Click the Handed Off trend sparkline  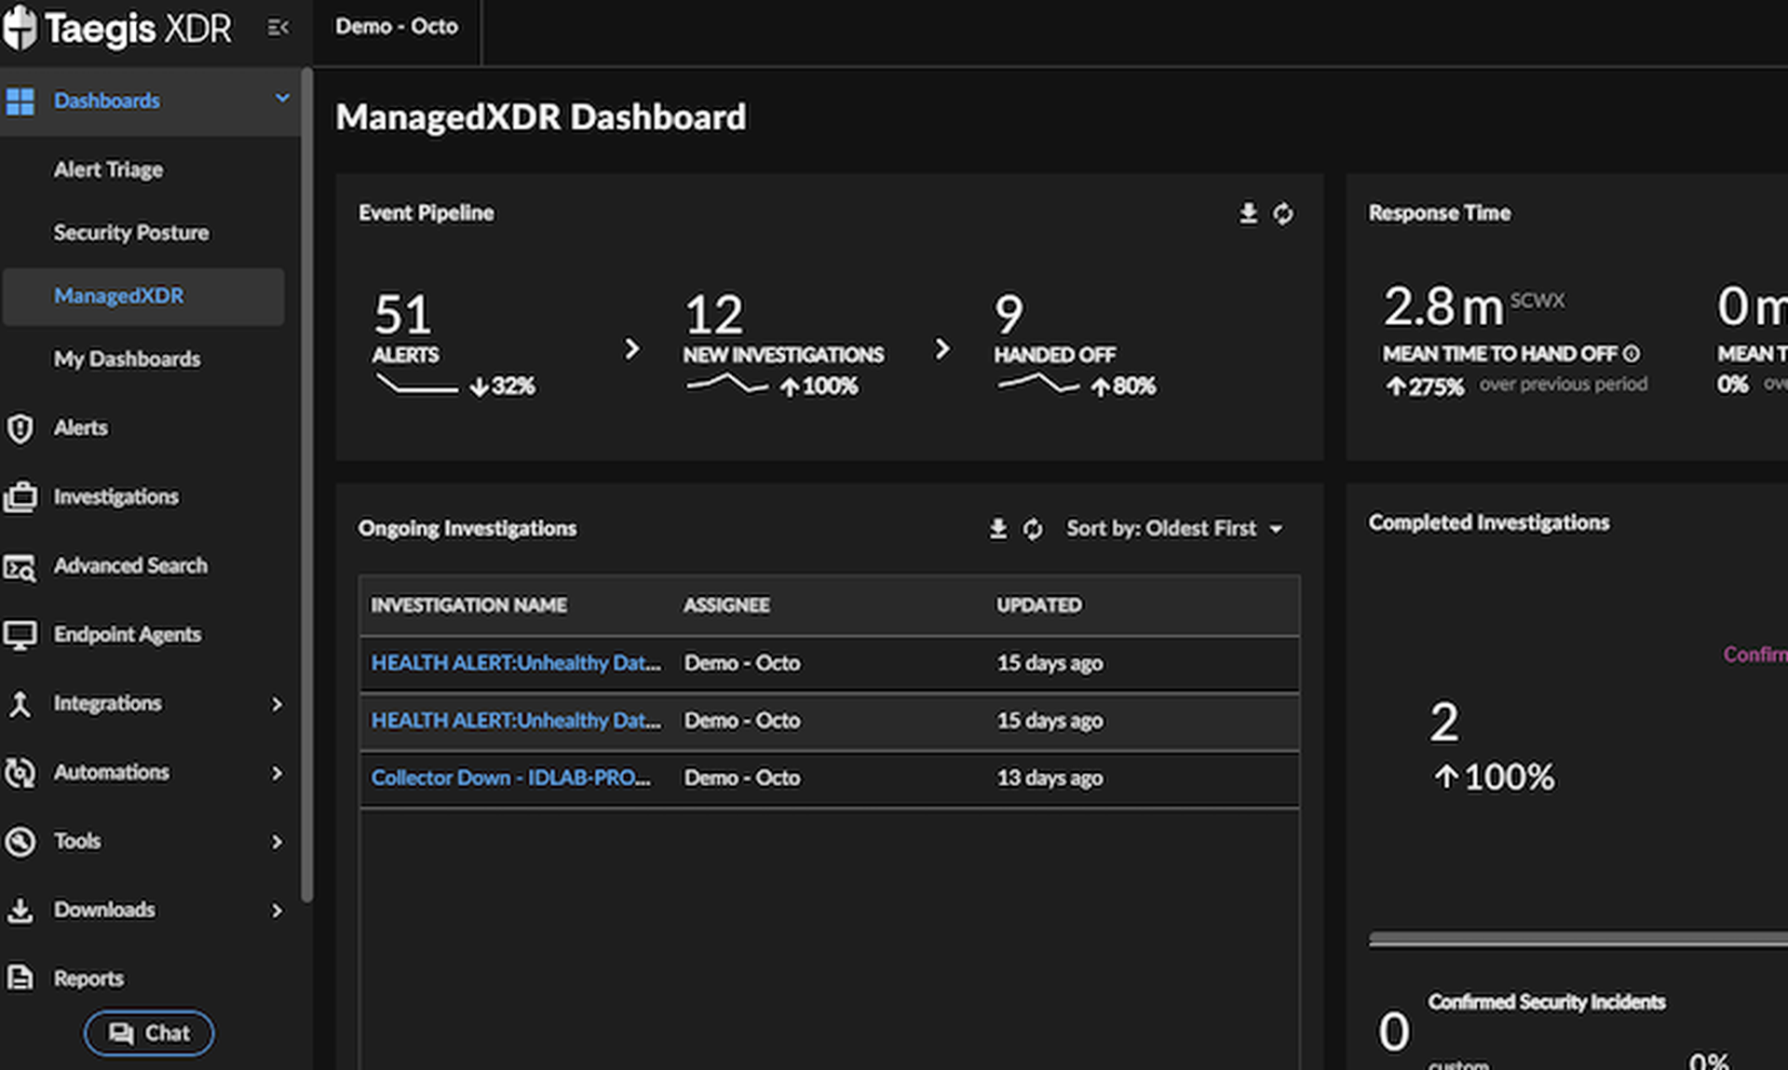(x=1037, y=384)
